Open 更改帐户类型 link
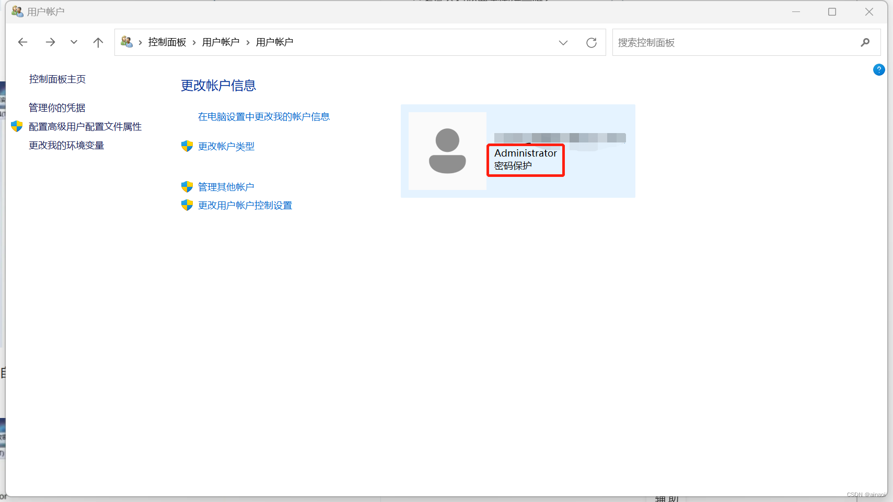Screen dimensions: 893x502 pos(226,147)
